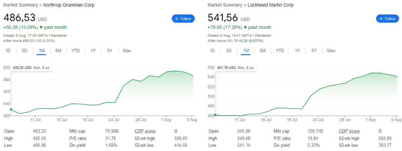Click 52-wk high value 506,83

pyautogui.click(x=181, y=138)
